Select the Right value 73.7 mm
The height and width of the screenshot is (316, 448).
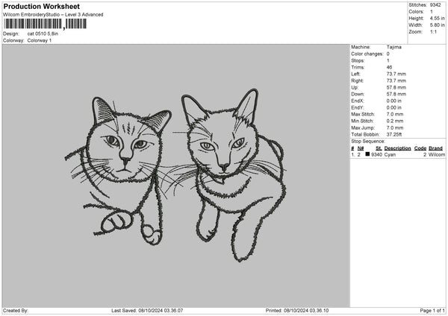pos(396,80)
